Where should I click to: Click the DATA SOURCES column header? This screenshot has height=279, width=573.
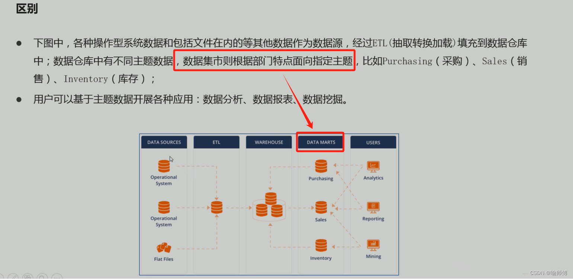pyautogui.click(x=164, y=142)
